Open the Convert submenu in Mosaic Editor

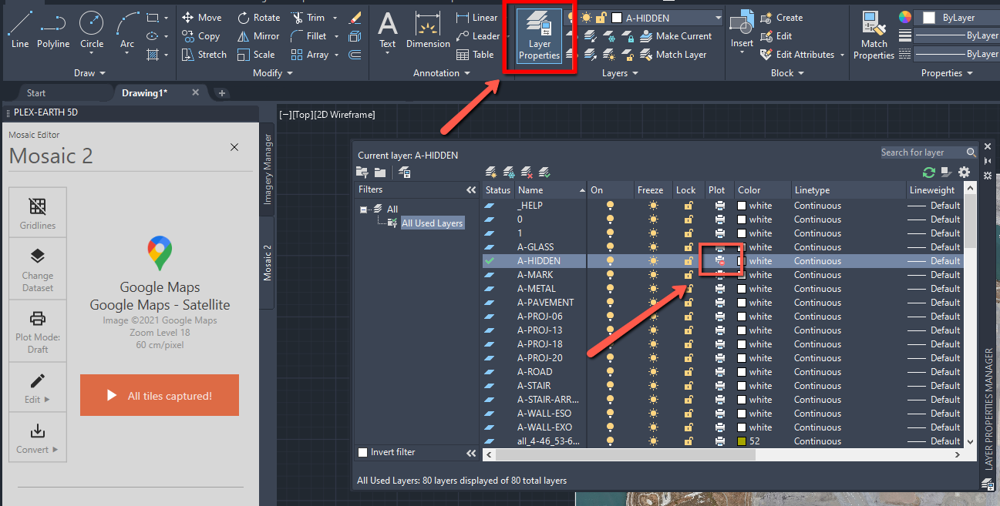pyautogui.click(x=38, y=437)
